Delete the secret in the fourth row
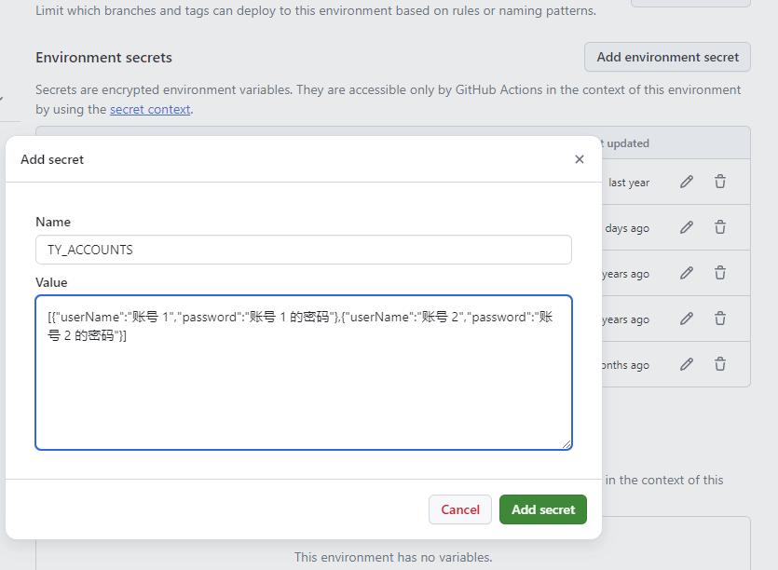This screenshot has height=570, width=778. coord(720,319)
